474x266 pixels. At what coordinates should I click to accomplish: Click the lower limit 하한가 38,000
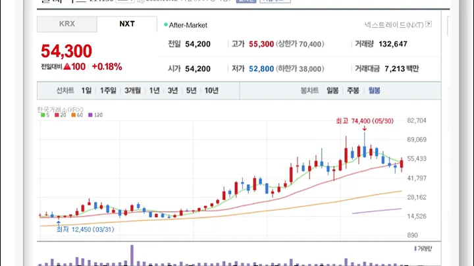[x=300, y=69]
